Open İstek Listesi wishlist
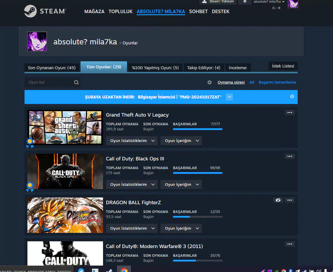The height and width of the screenshot is (272, 333). point(283,66)
